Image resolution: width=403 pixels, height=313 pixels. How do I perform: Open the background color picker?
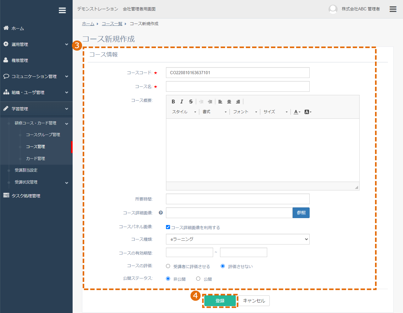point(308,112)
